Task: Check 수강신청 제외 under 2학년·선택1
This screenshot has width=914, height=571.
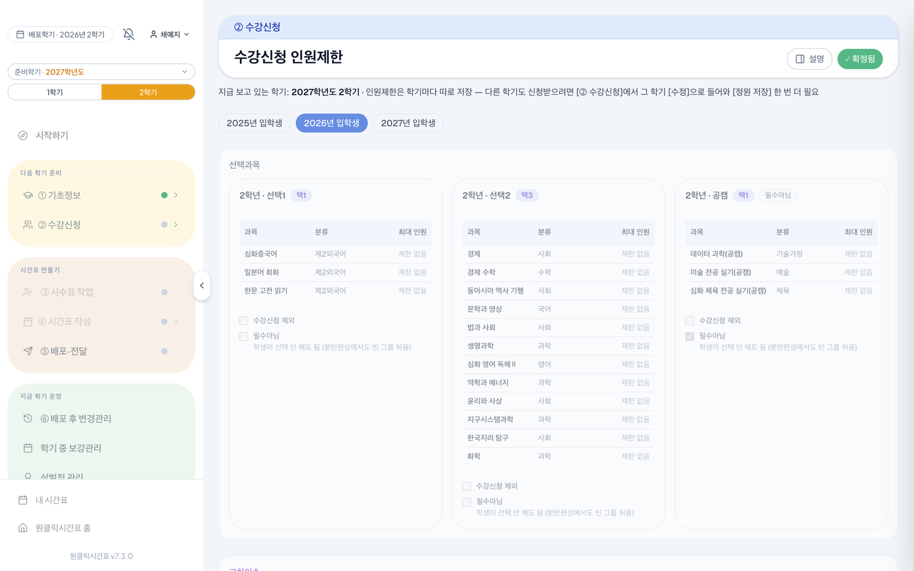Action: pos(244,320)
